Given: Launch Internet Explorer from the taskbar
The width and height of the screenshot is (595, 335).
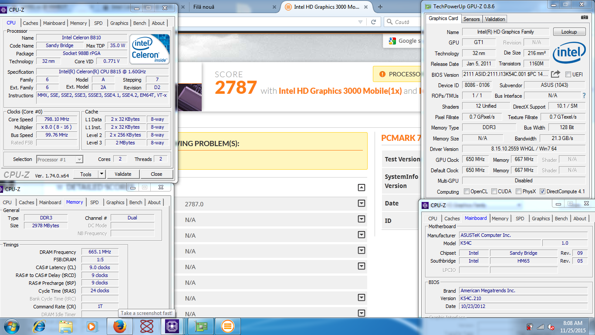Looking at the screenshot, I should point(40,326).
